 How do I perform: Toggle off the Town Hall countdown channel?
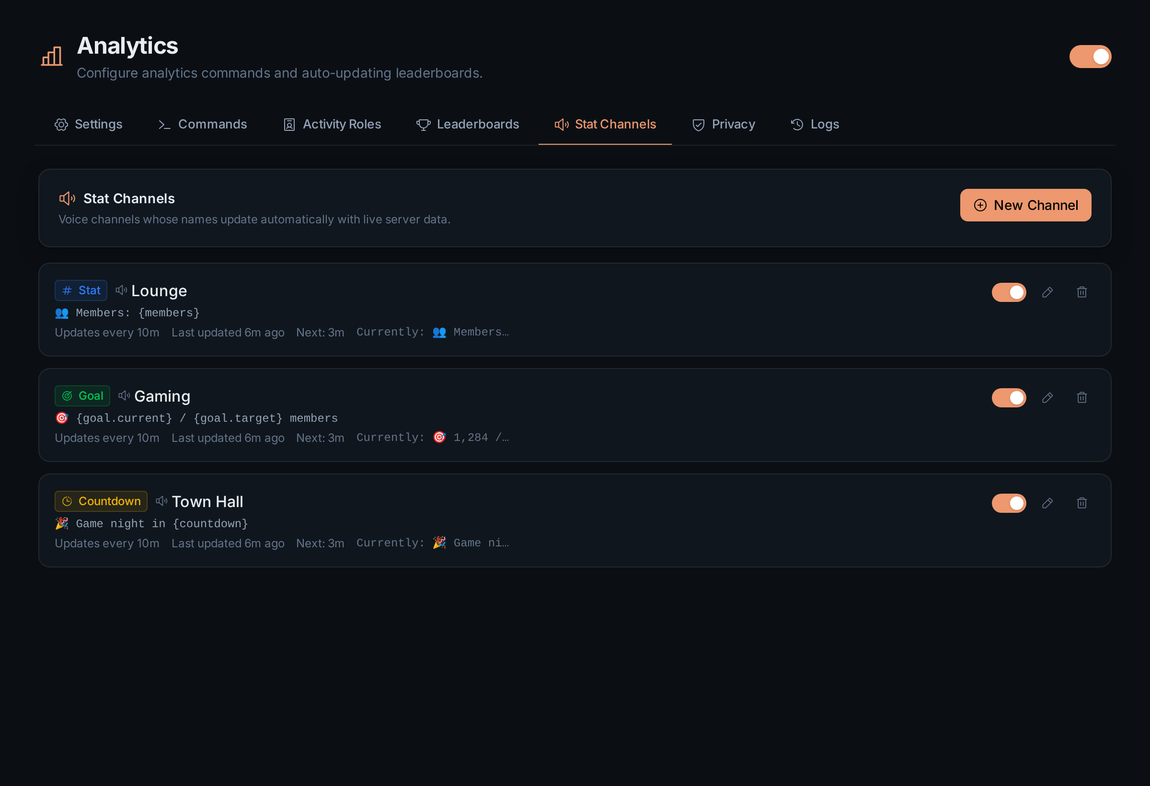(1009, 503)
